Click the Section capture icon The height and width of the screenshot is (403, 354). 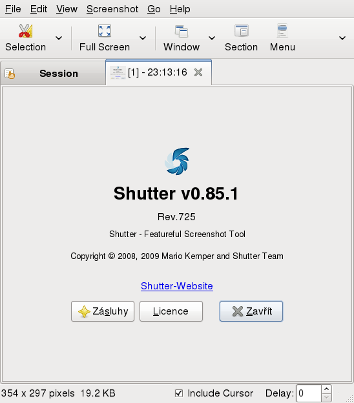click(x=242, y=31)
